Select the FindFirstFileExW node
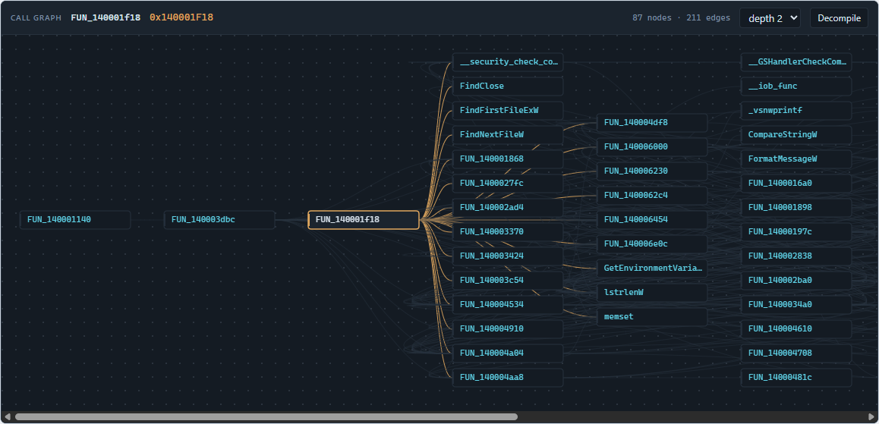879x424 pixels. coord(508,110)
